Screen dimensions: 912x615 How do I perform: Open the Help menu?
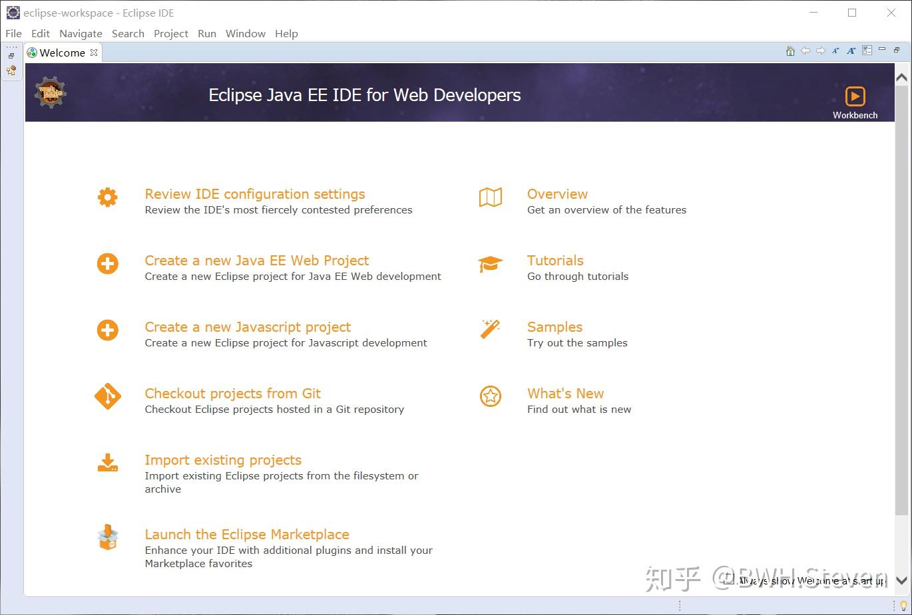(x=286, y=33)
